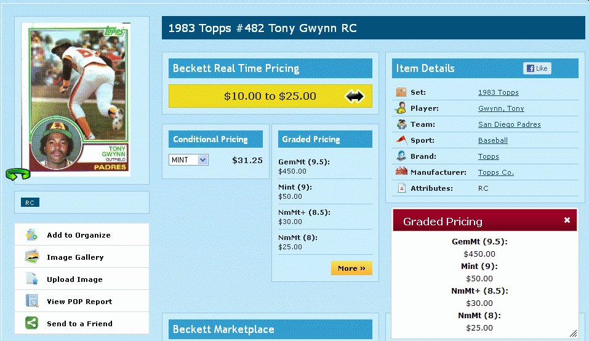Click the Sport pennant flag icon
Screen dimensions: 589x341
[401, 140]
